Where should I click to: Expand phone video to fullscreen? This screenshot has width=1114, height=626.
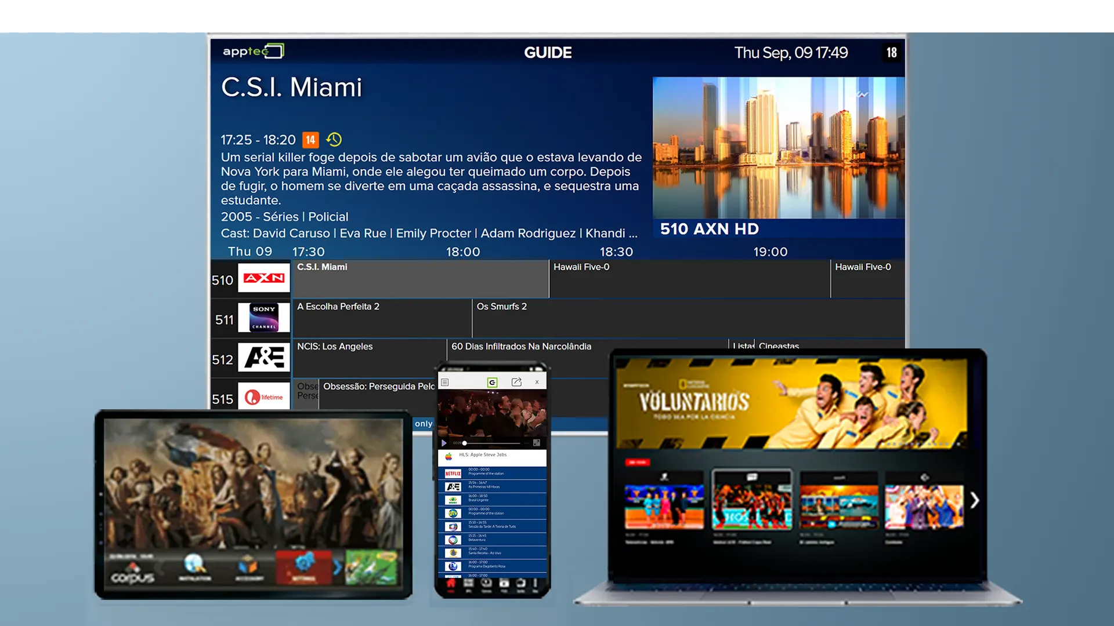pos(537,443)
